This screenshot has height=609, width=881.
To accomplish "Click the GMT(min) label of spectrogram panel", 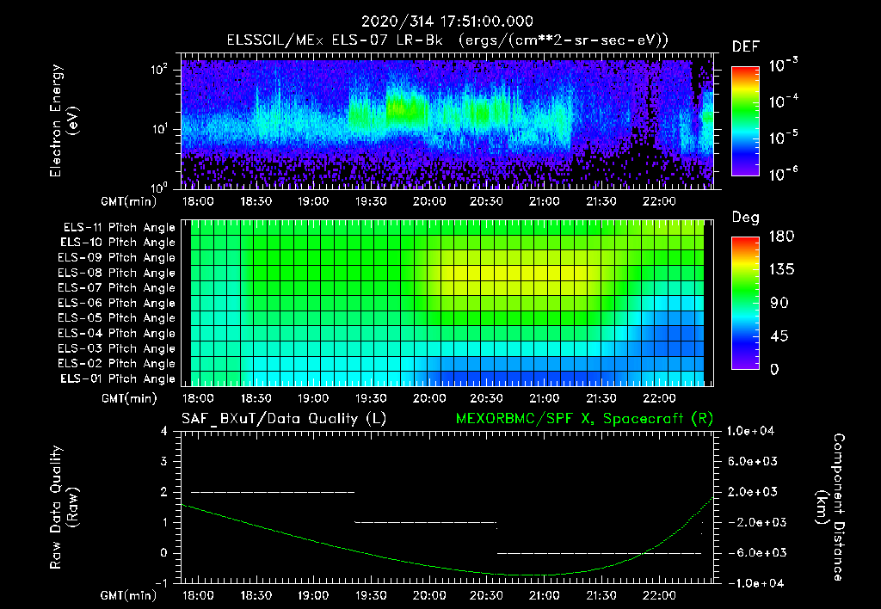I will point(129,201).
